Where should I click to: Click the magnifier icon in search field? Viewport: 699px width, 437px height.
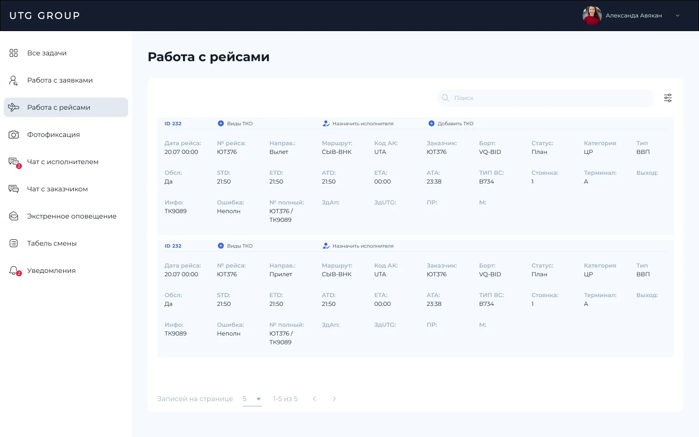445,98
